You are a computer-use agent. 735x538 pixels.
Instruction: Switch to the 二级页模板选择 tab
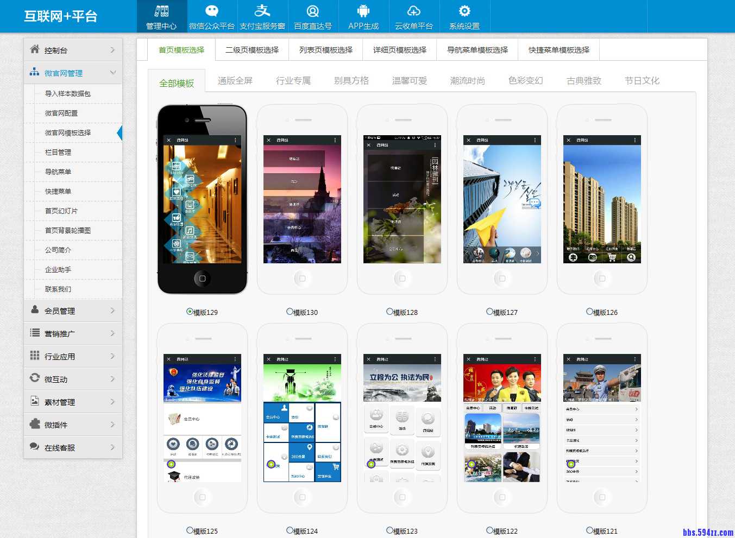pyautogui.click(x=252, y=50)
